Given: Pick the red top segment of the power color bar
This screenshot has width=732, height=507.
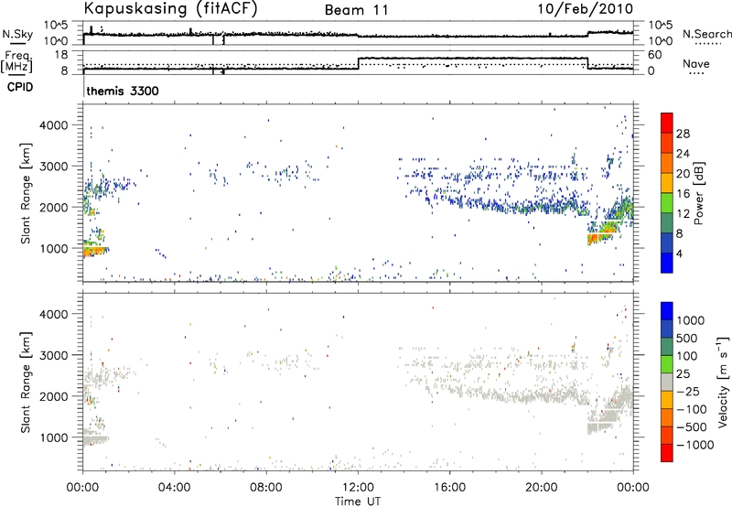Looking at the screenshot, I should pos(667,123).
